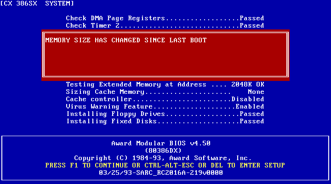Select the BIOS date string 03/25/93-SARC_RC2016A
The width and height of the screenshot is (331, 184).
click(161, 172)
